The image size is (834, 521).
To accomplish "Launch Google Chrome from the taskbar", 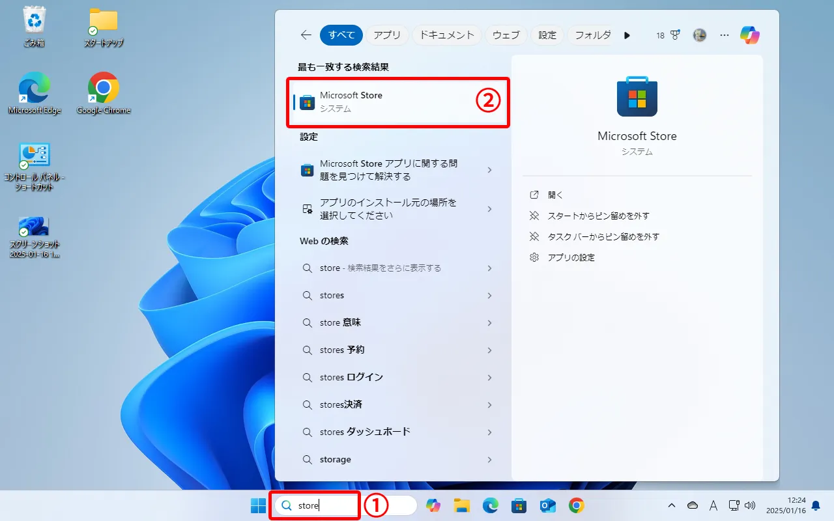I will pyautogui.click(x=576, y=505).
